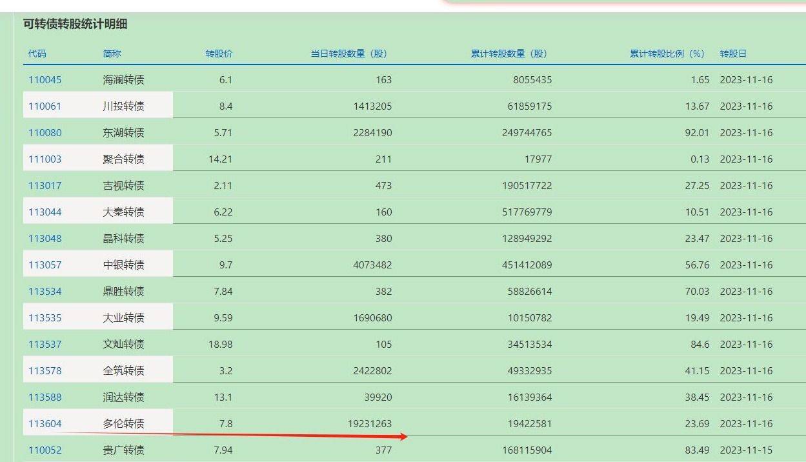
Task: Click cumulative quantity 168115904
Action: point(527,450)
